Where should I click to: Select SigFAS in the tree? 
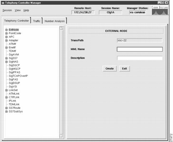click(13, 80)
